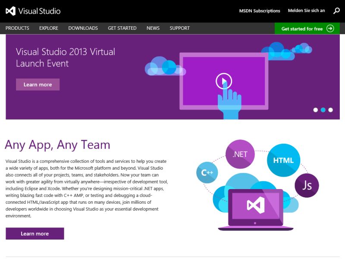Open the SUPPORT menu
This screenshot has height=259, width=345.
179,28
